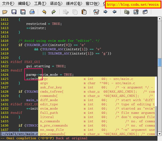Click scrollbar up arrow
This screenshot has width=162, height=141.
tap(159, 19)
